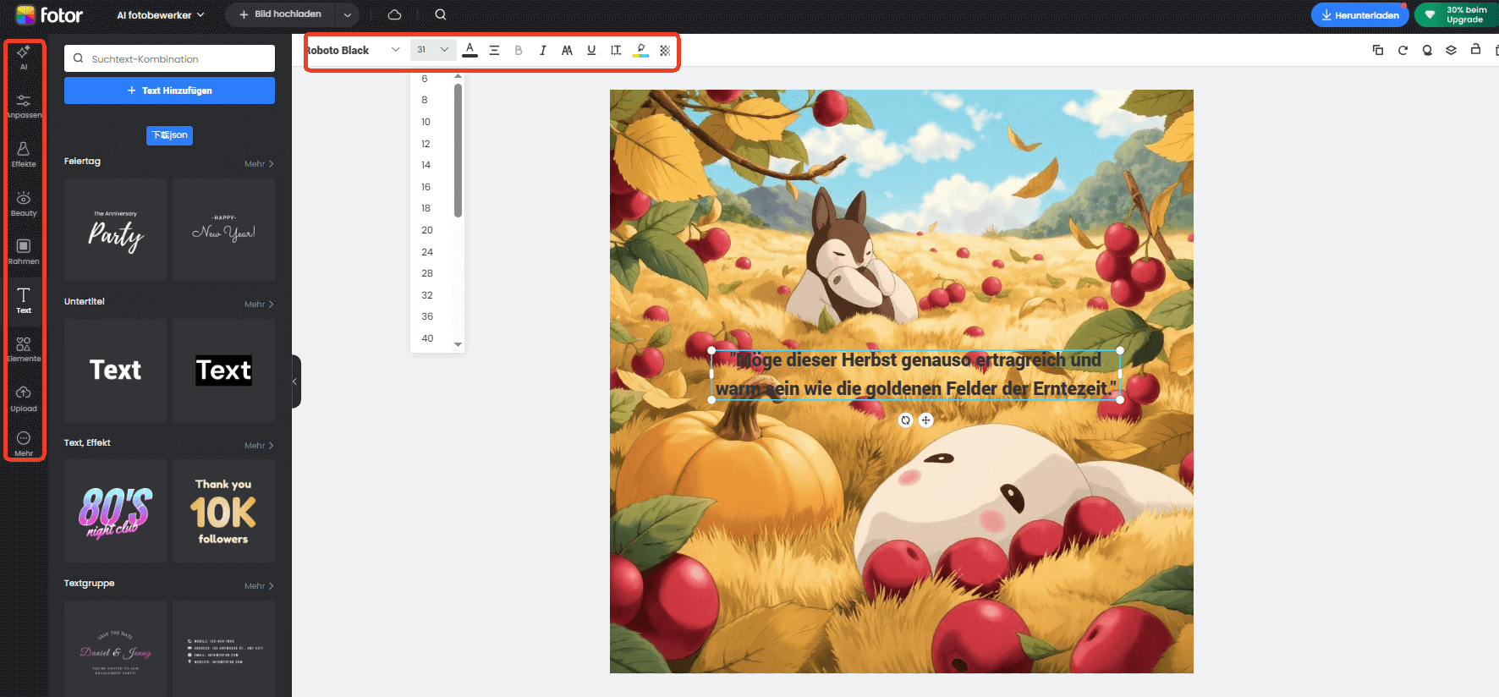This screenshot has width=1499, height=697.
Task: Click the Text Hinzufügen button
Action: coord(169,91)
